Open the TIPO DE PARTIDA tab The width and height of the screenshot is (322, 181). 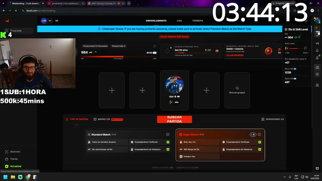tap(77, 119)
